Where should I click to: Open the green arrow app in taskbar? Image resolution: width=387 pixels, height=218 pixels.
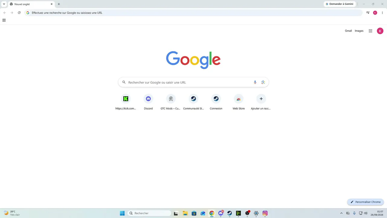pyautogui.click(x=238, y=213)
